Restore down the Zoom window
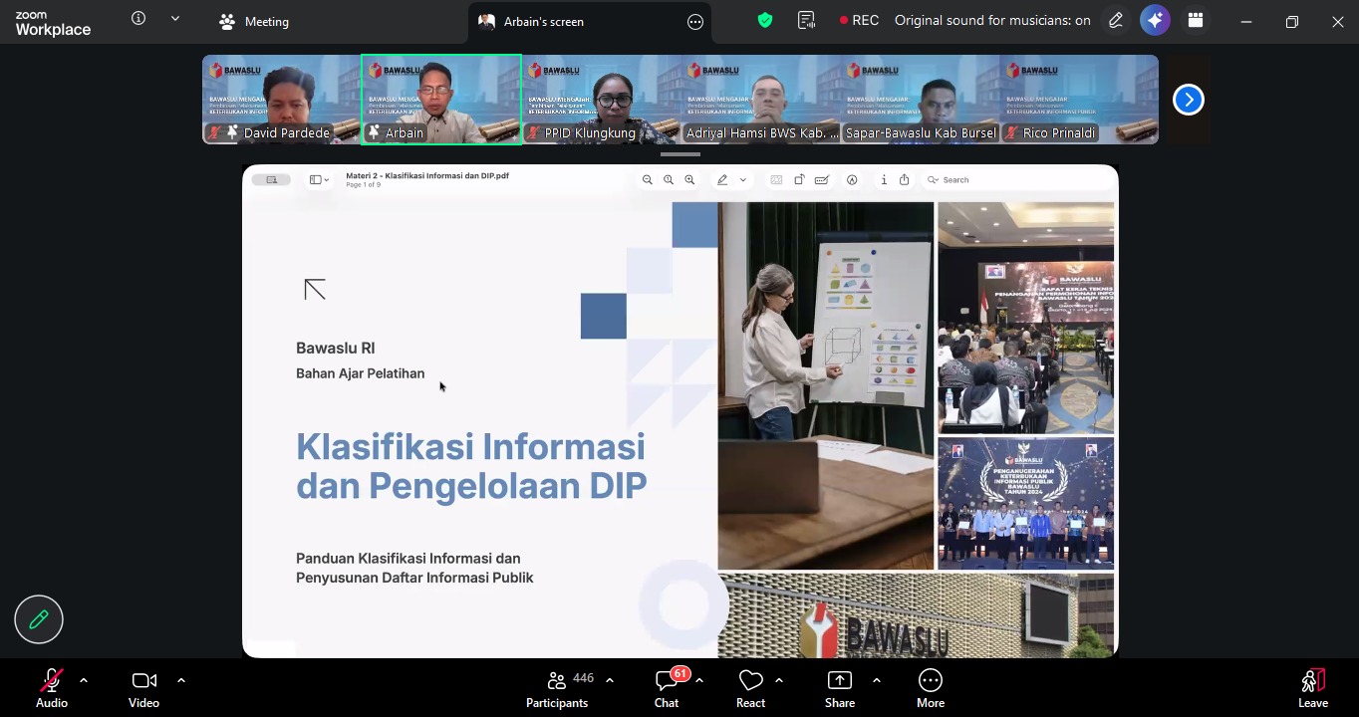Image resolution: width=1359 pixels, height=717 pixels. [1292, 21]
